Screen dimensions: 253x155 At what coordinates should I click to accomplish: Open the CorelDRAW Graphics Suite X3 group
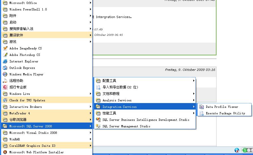(x=32, y=146)
